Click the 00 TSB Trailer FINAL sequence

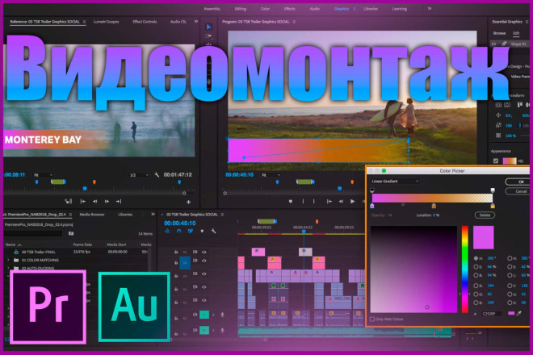[39, 252]
